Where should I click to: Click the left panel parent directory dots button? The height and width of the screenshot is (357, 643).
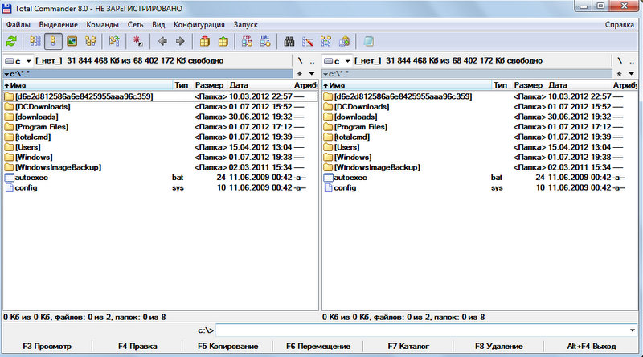pyautogui.click(x=312, y=61)
